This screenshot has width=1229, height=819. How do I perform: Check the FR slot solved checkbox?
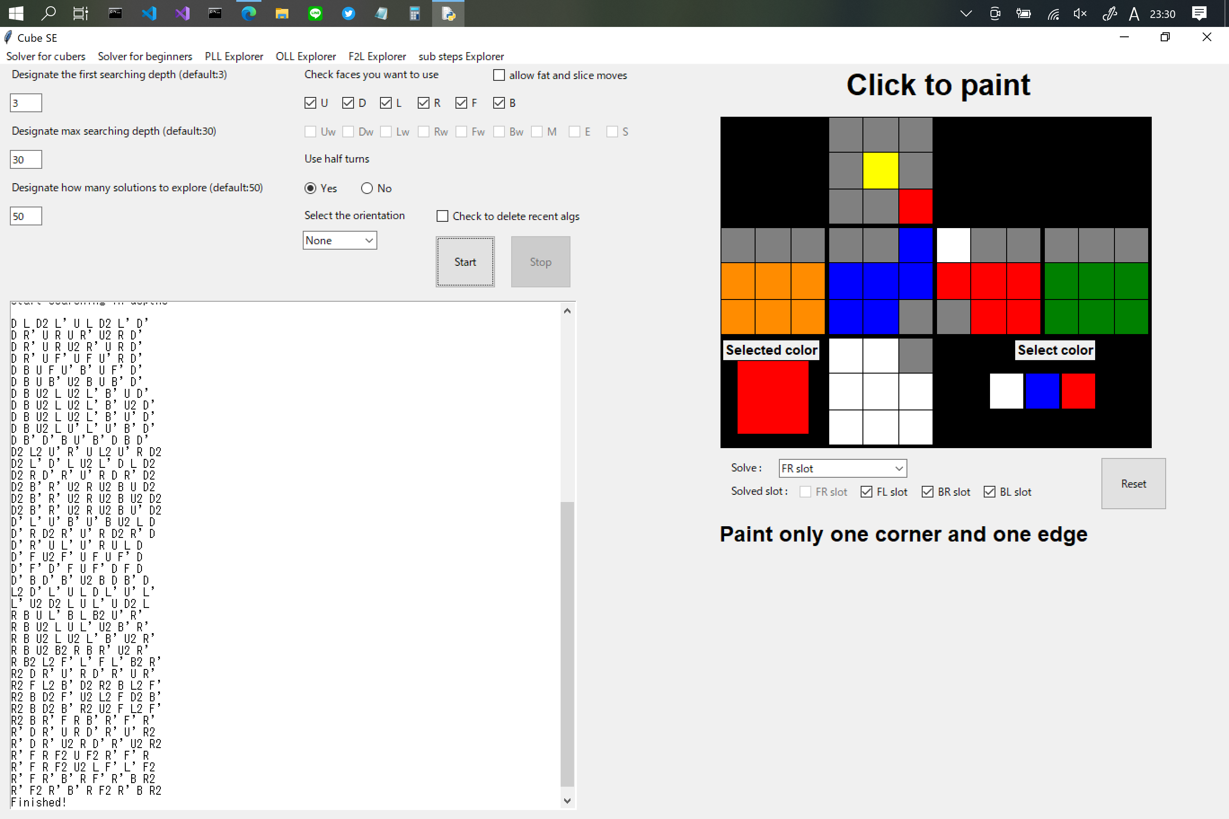point(805,492)
